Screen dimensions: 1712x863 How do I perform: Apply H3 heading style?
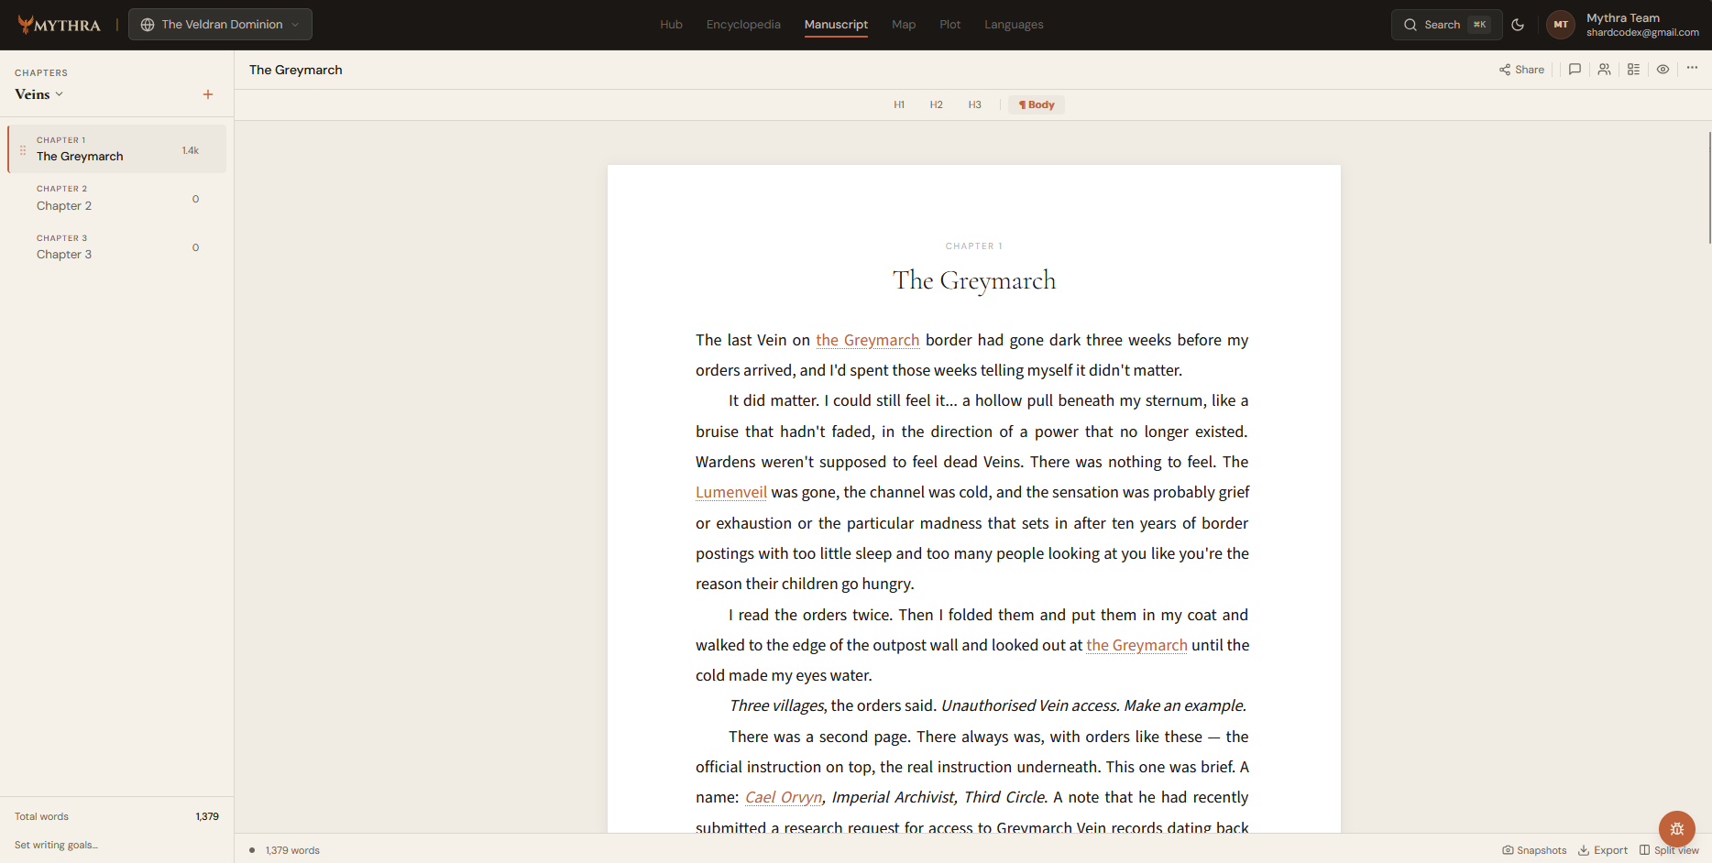coord(974,104)
